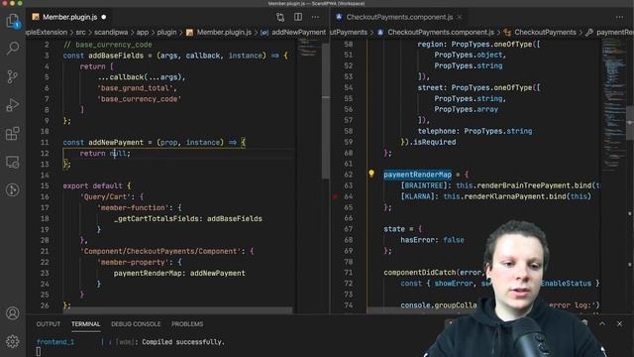Screen dimensions: 634x357
Task: Click 'null' in return statement line 12
Action: 119,154
